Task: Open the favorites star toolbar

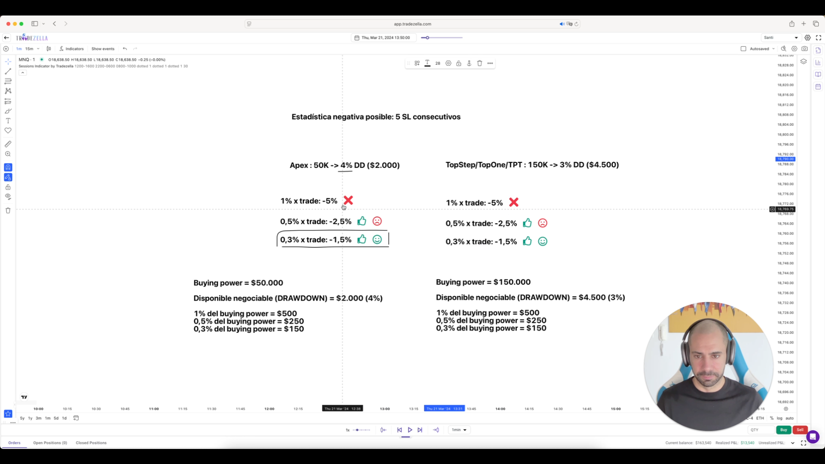Action: [8, 414]
